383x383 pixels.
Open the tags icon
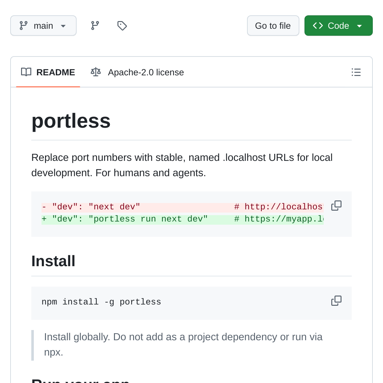pyautogui.click(x=122, y=26)
